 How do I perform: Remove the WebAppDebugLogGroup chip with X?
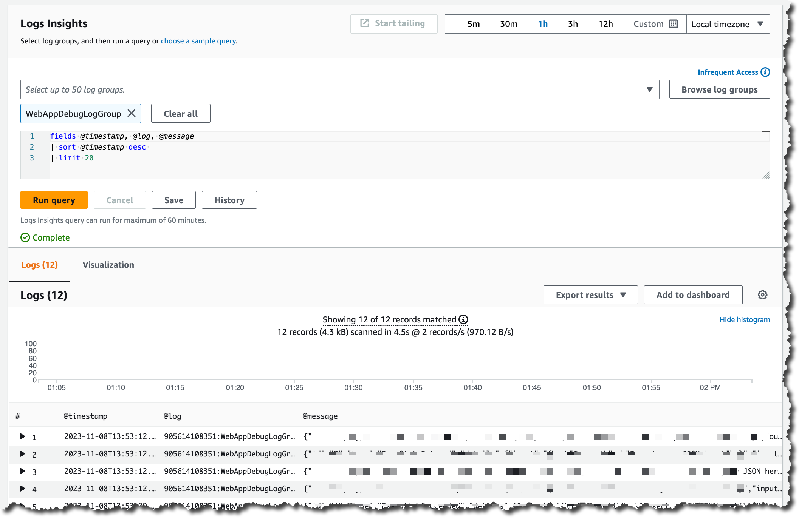coord(132,113)
